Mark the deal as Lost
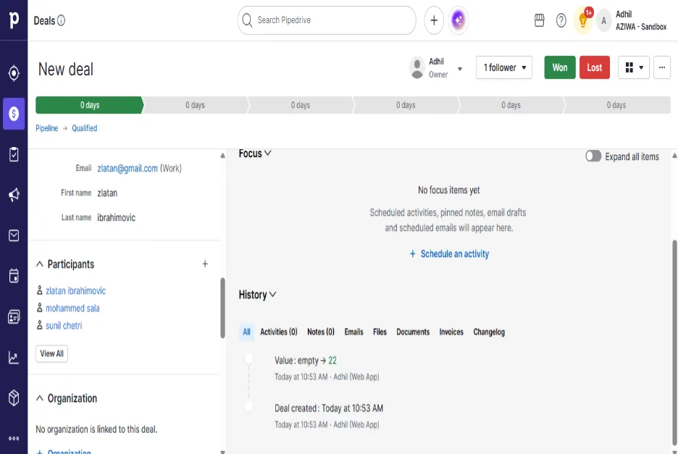Viewport: 678px width, 454px height. point(595,67)
